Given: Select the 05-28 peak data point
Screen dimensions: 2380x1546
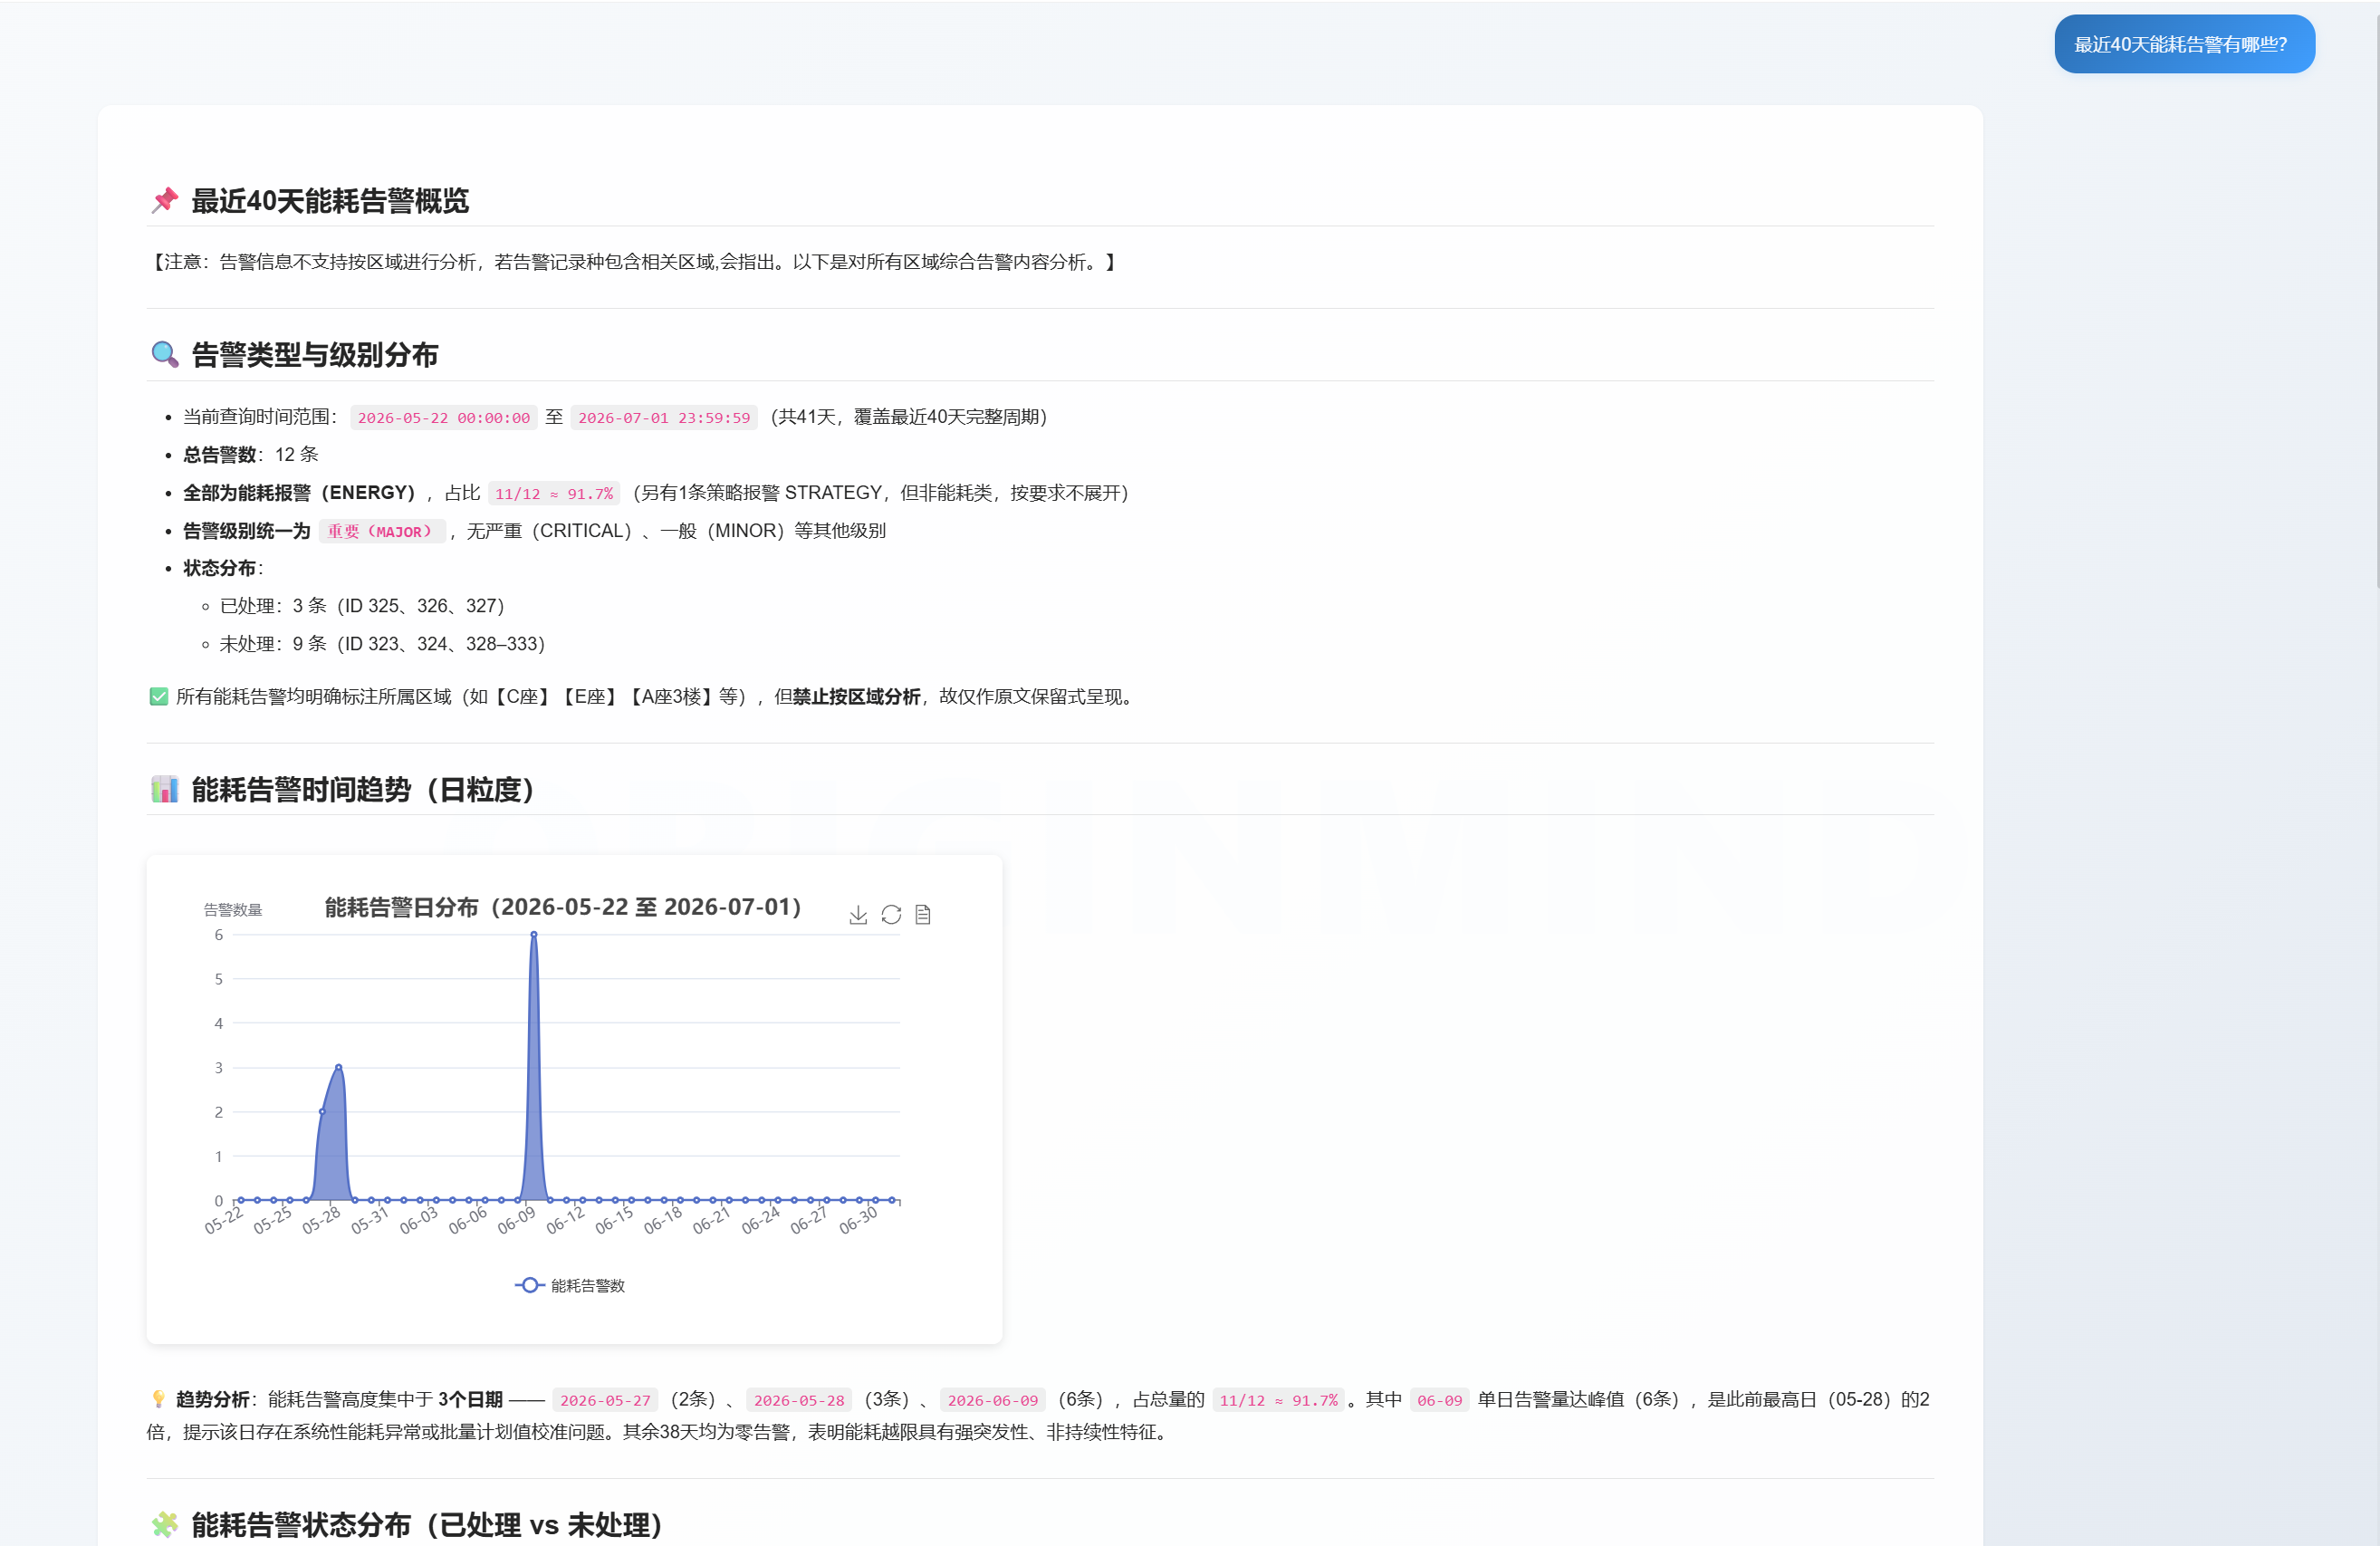Looking at the screenshot, I should click(x=339, y=1067).
